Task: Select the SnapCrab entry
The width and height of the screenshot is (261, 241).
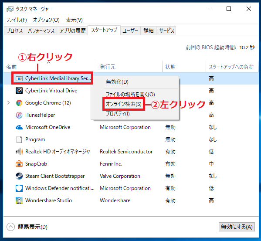Action: 36,164
